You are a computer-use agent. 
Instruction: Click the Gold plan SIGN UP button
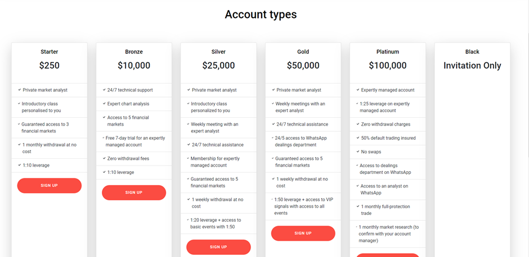(303, 233)
